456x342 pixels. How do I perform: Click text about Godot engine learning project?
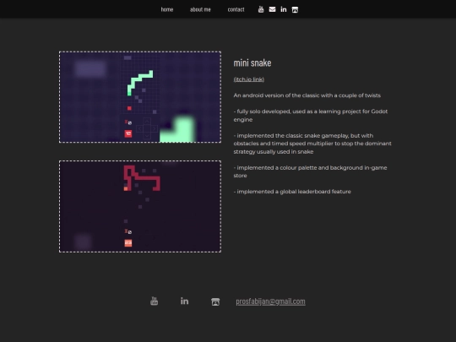(311, 116)
